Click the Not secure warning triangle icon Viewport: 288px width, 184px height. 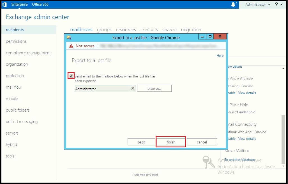tap(71, 46)
